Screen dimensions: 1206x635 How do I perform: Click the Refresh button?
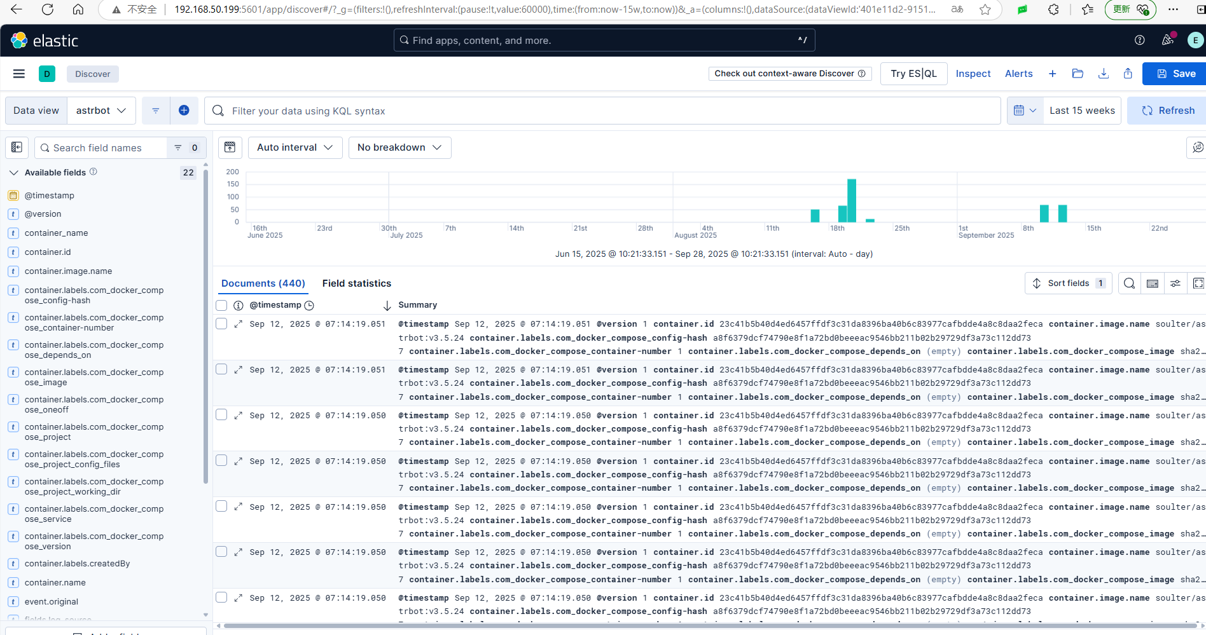1167,111
